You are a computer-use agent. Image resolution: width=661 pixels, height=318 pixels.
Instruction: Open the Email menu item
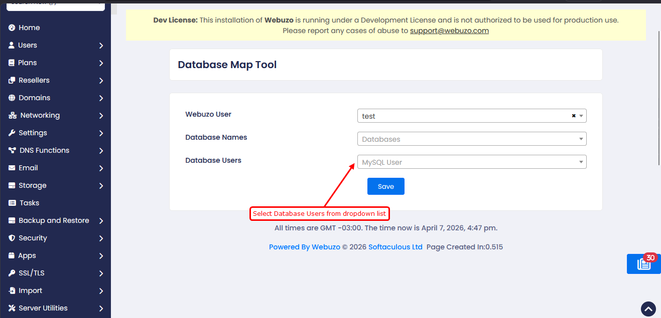(28, 168)
